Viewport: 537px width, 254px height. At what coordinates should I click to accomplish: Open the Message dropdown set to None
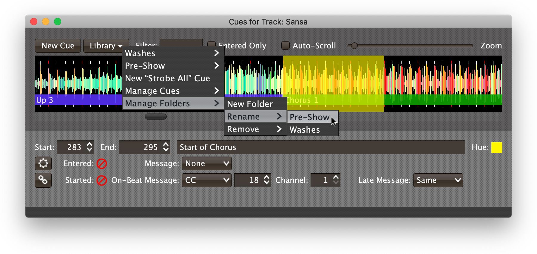point(207,163)
